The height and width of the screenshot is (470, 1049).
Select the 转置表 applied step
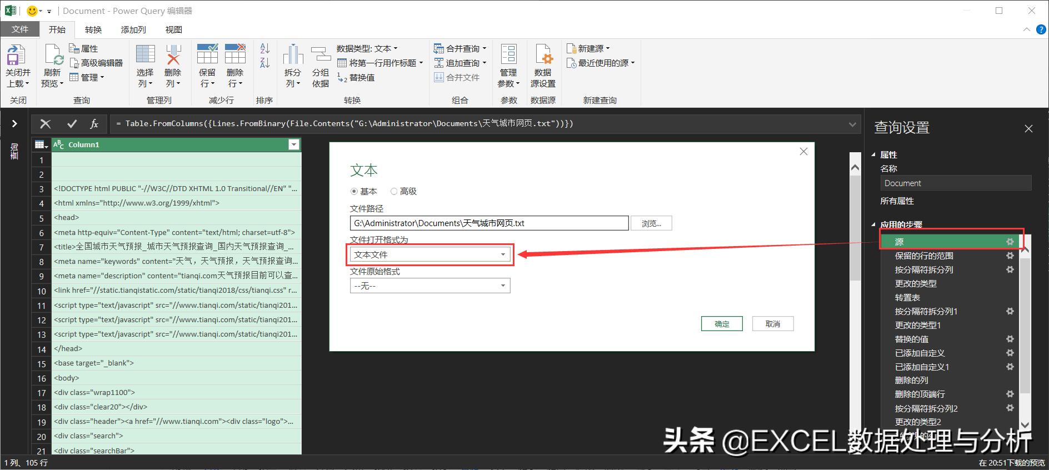(x=907, y=297)
